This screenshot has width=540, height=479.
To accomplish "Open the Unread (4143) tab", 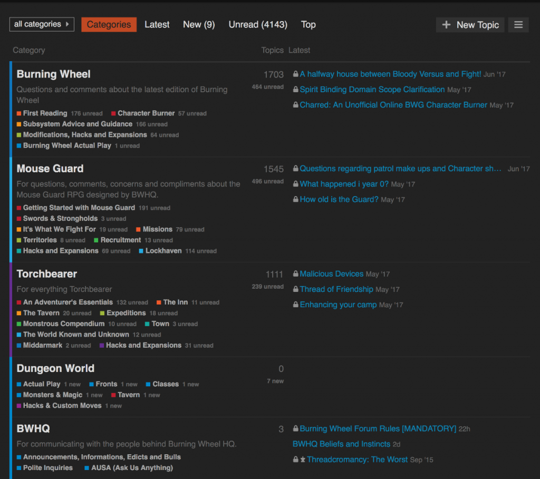I will coord(258,24).
